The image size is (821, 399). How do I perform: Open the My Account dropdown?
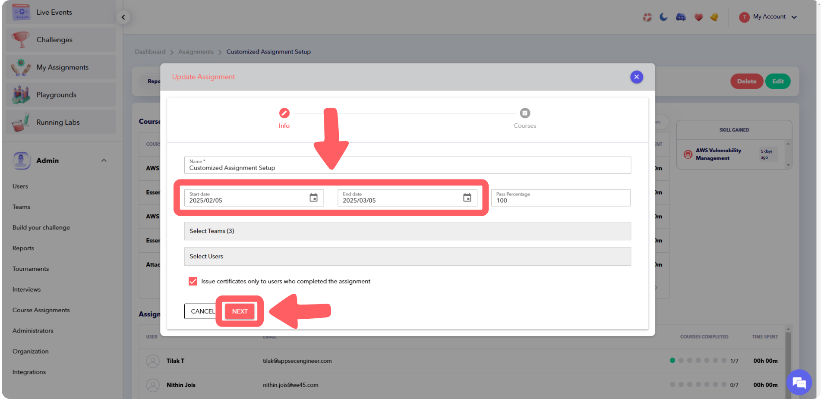pyautogui.click(x=769, y=17)
